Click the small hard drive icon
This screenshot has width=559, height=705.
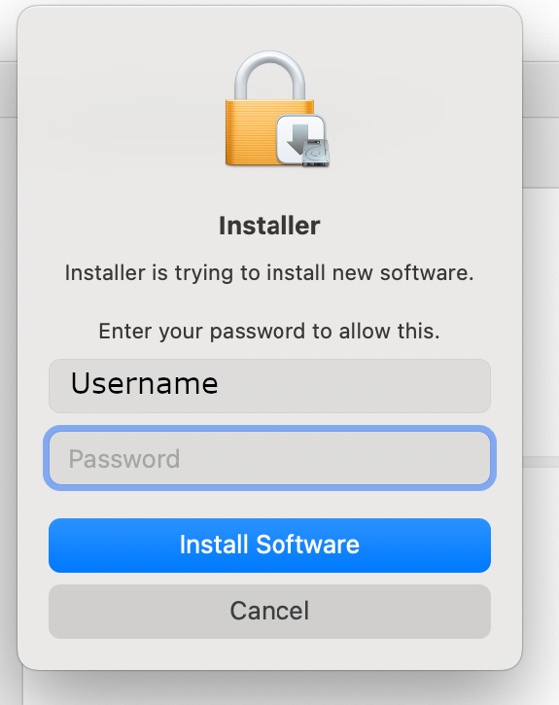(x=316, y=153)
